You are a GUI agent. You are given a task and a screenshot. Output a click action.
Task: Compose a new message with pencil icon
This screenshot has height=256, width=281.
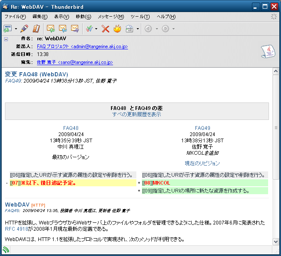click(x=24, y=29)
